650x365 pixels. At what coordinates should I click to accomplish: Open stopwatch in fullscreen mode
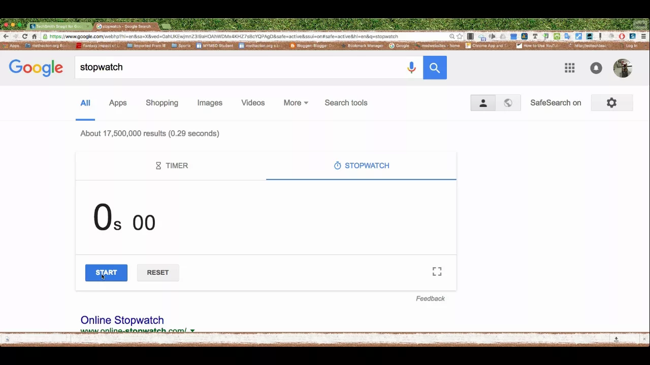point(437,272)
